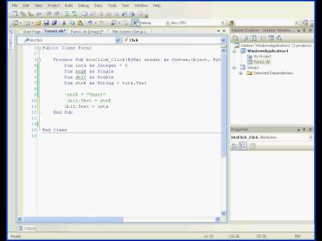
Task: Open the Build menu
Action: (68, 5)
